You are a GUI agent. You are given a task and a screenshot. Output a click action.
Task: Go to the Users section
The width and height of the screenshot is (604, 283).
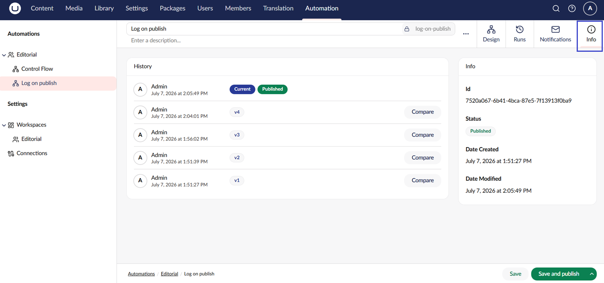point(205,8)
